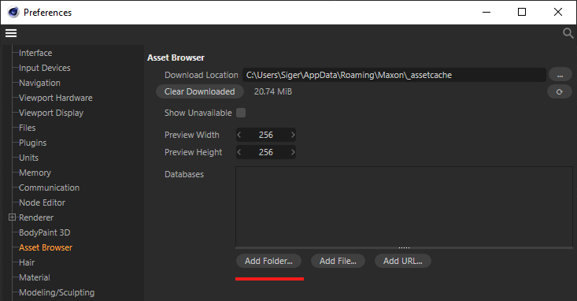Select Files preferences category
The image size is (577, 301).
(28, 128)
